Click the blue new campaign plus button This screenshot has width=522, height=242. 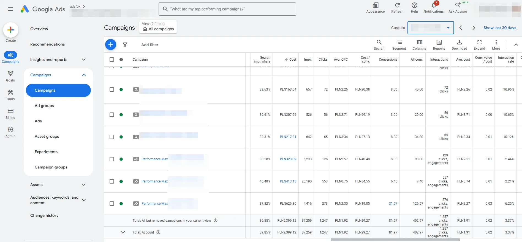coord(111,44)
